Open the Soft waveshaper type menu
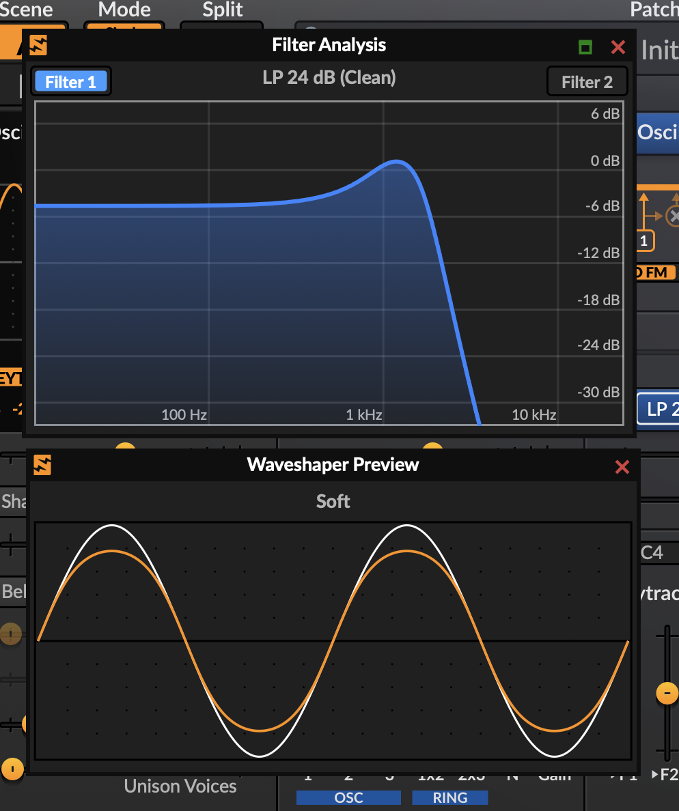Screen dimensions: 679x811 tap(333, 502)
